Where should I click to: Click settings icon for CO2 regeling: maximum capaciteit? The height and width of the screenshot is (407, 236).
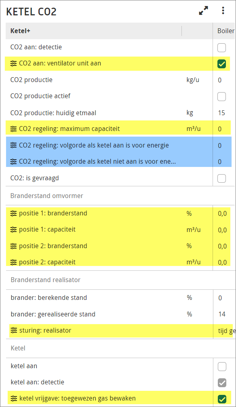pyautogui.click(x=13, y=129)
